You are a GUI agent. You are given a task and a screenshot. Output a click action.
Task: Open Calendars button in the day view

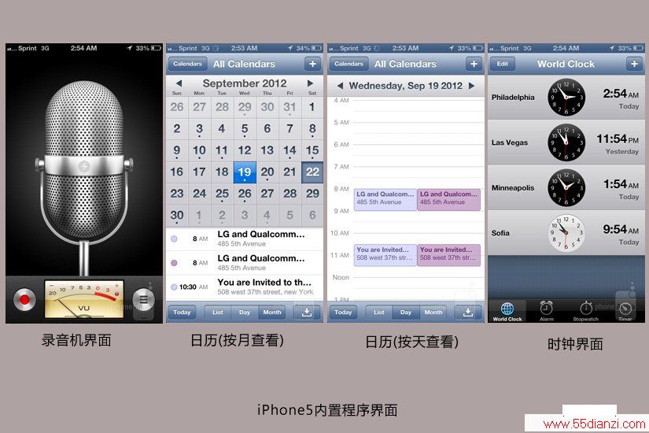[348, 64]
